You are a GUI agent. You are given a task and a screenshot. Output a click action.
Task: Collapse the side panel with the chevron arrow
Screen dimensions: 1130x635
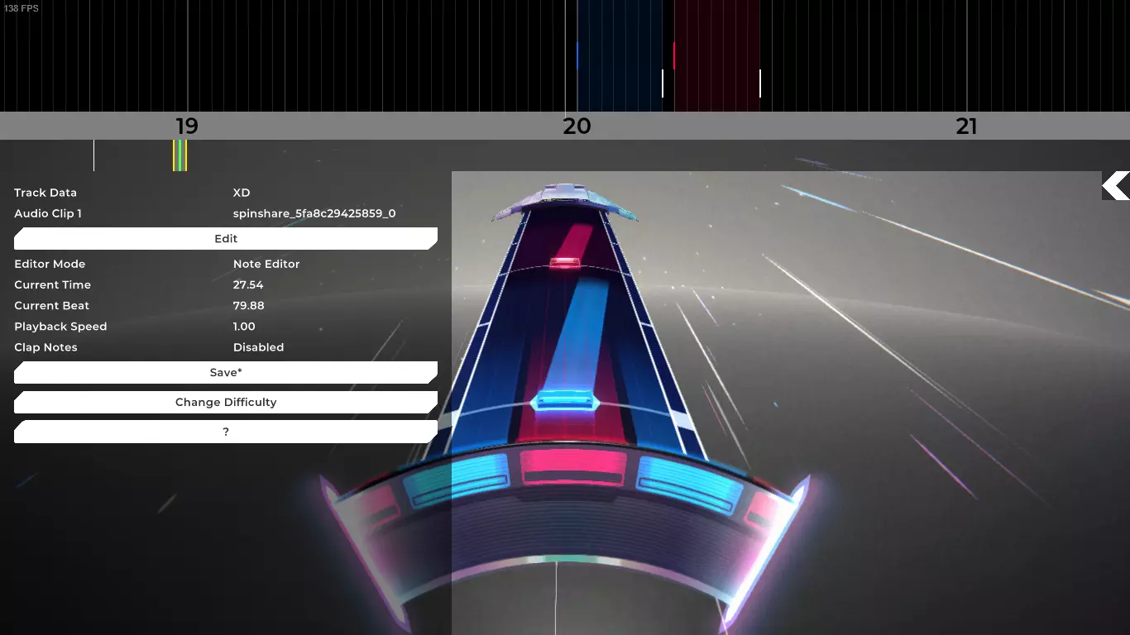pyautogui.click(x=1116, y=186)
